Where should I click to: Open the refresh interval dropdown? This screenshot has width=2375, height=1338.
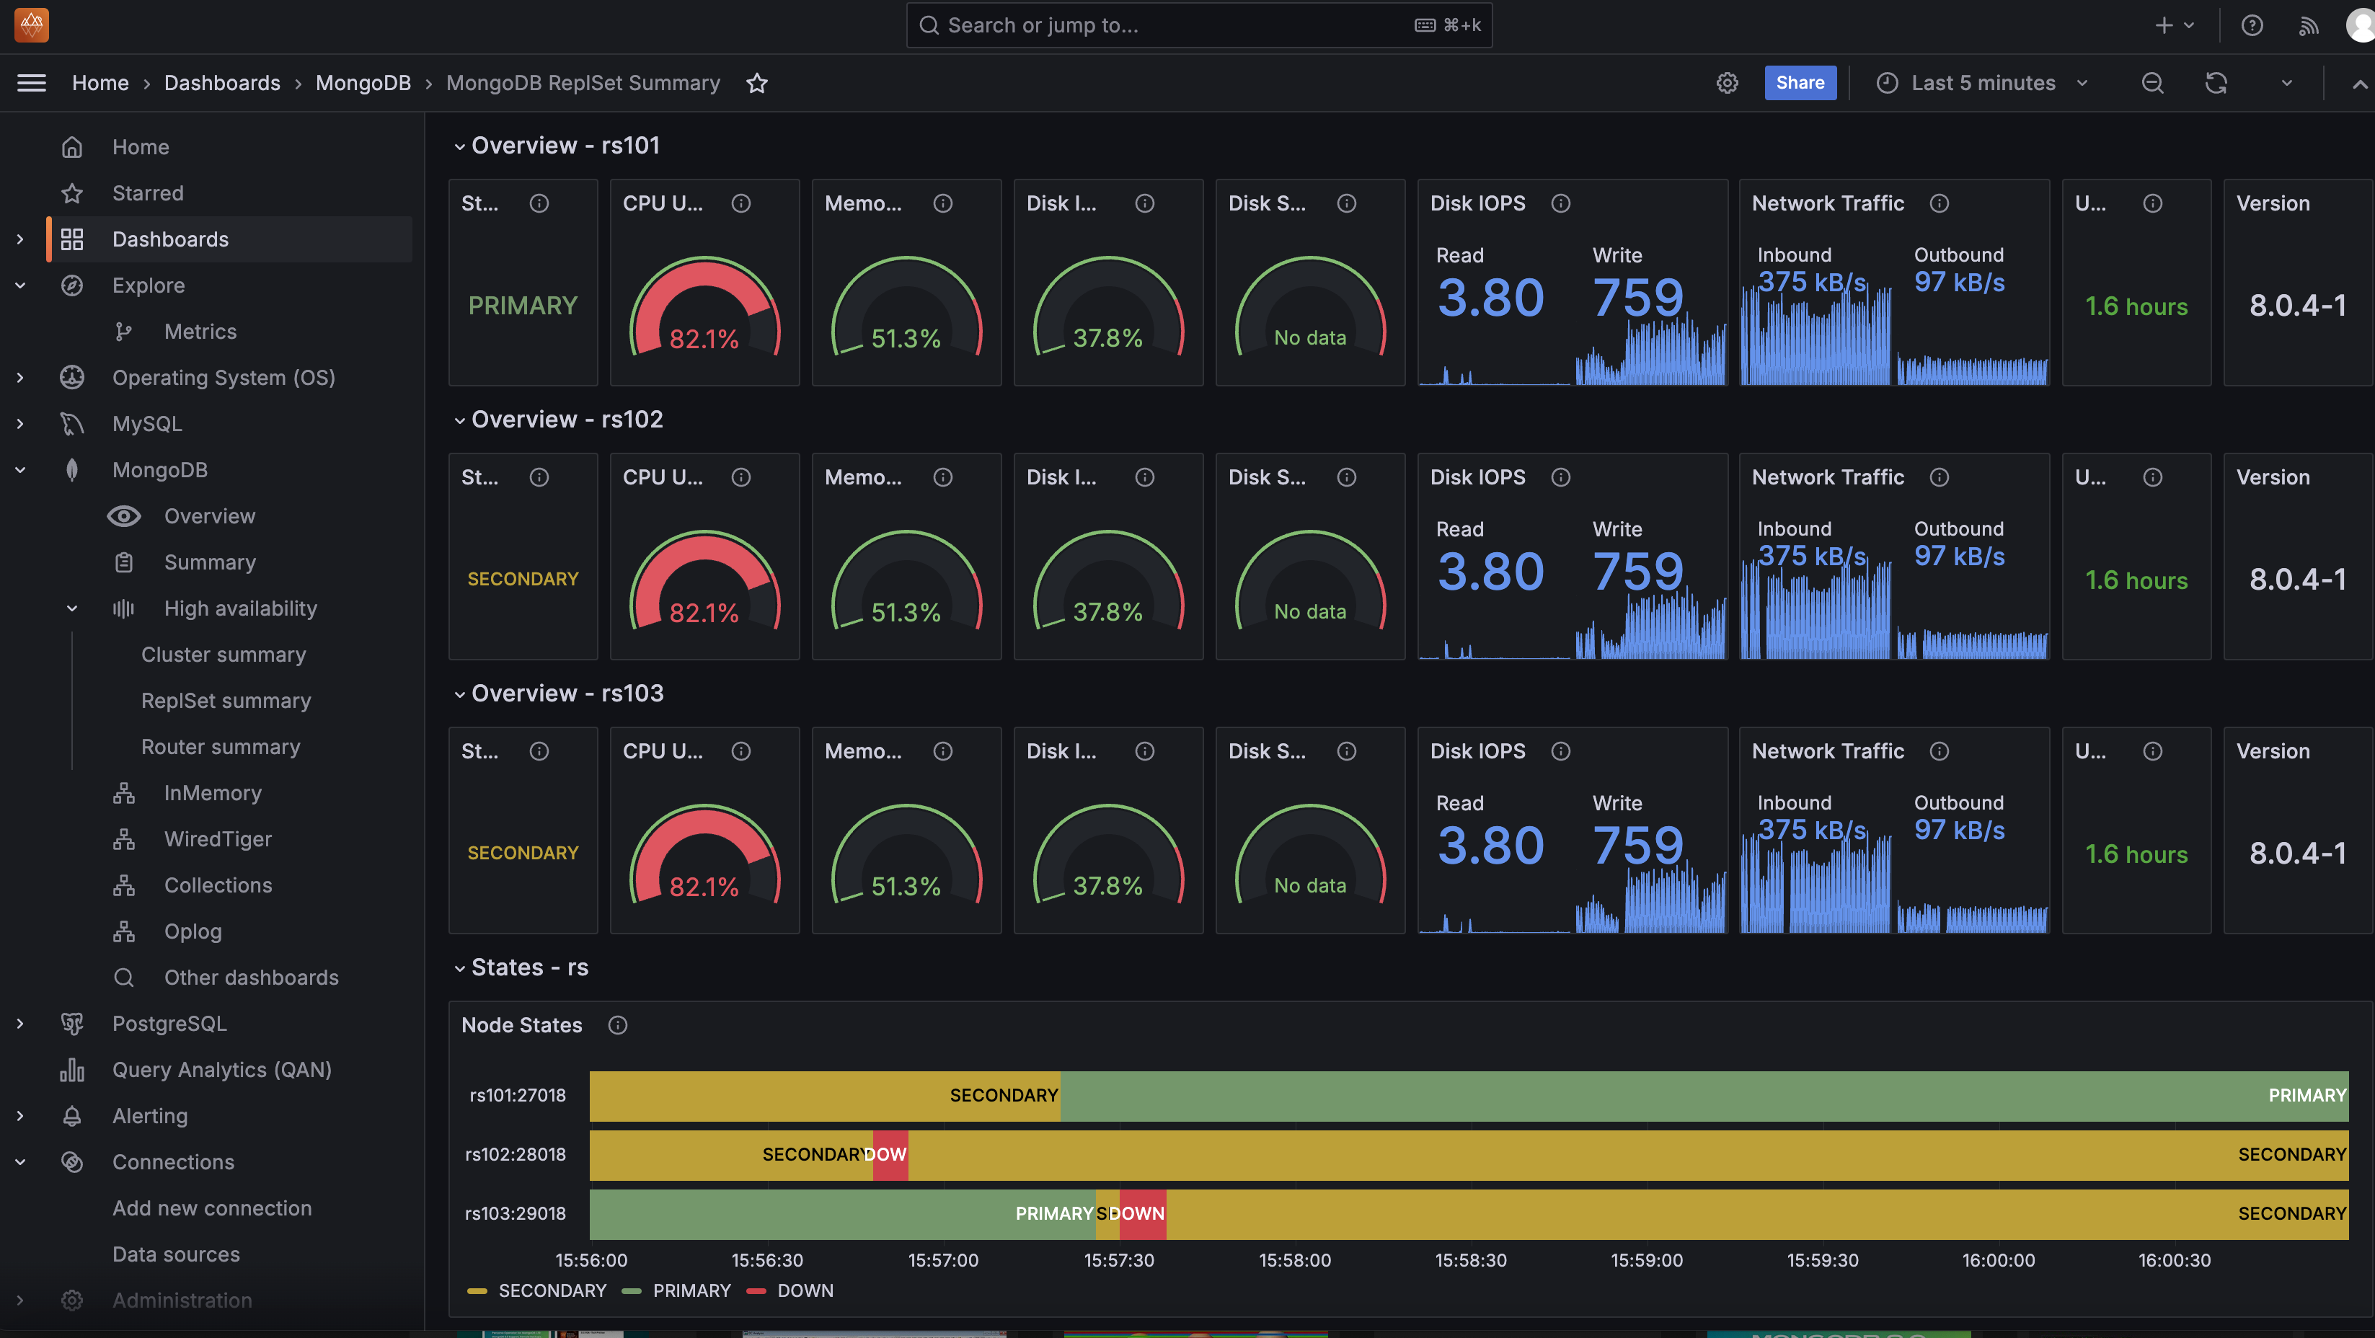(2286, 83)
